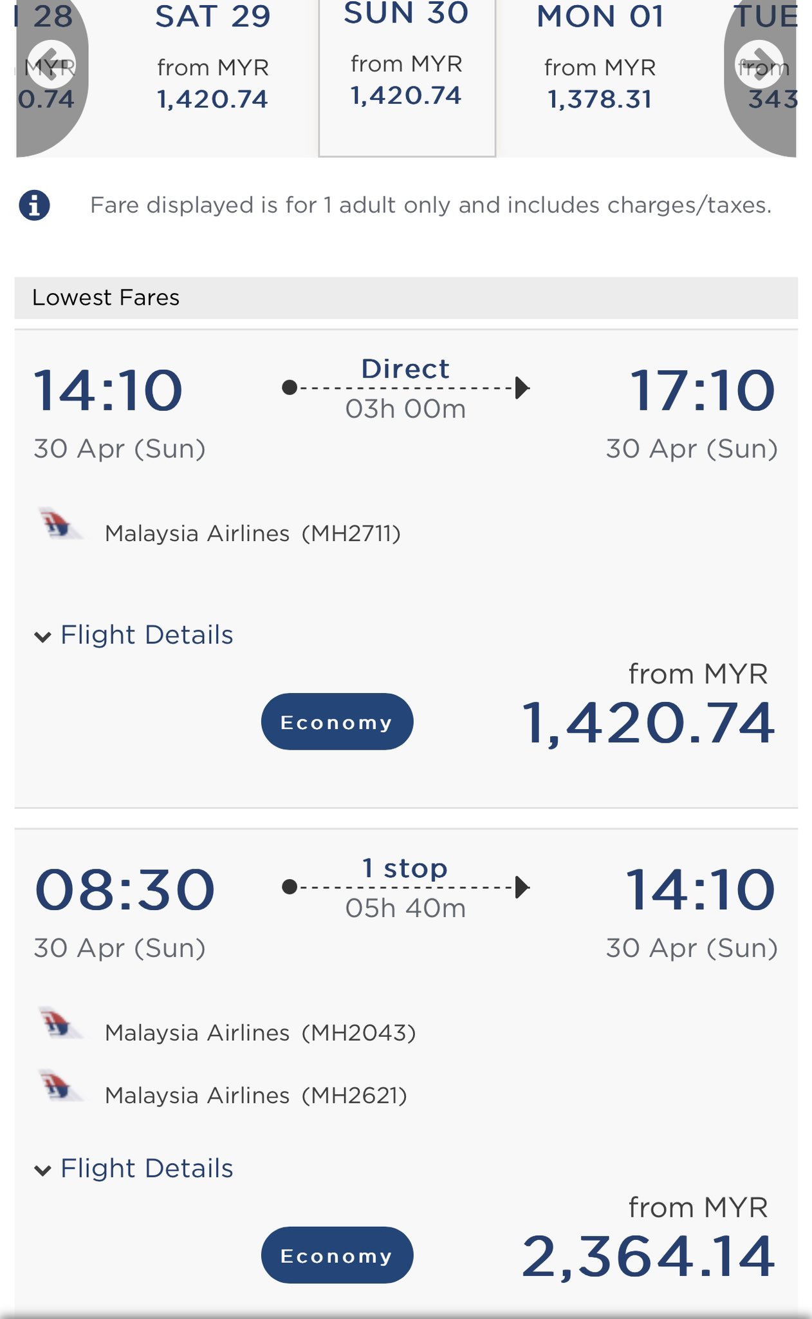Click the Direct route indicator line
This screenshot has width=812, height=1319.
click(x=405, y=388)
